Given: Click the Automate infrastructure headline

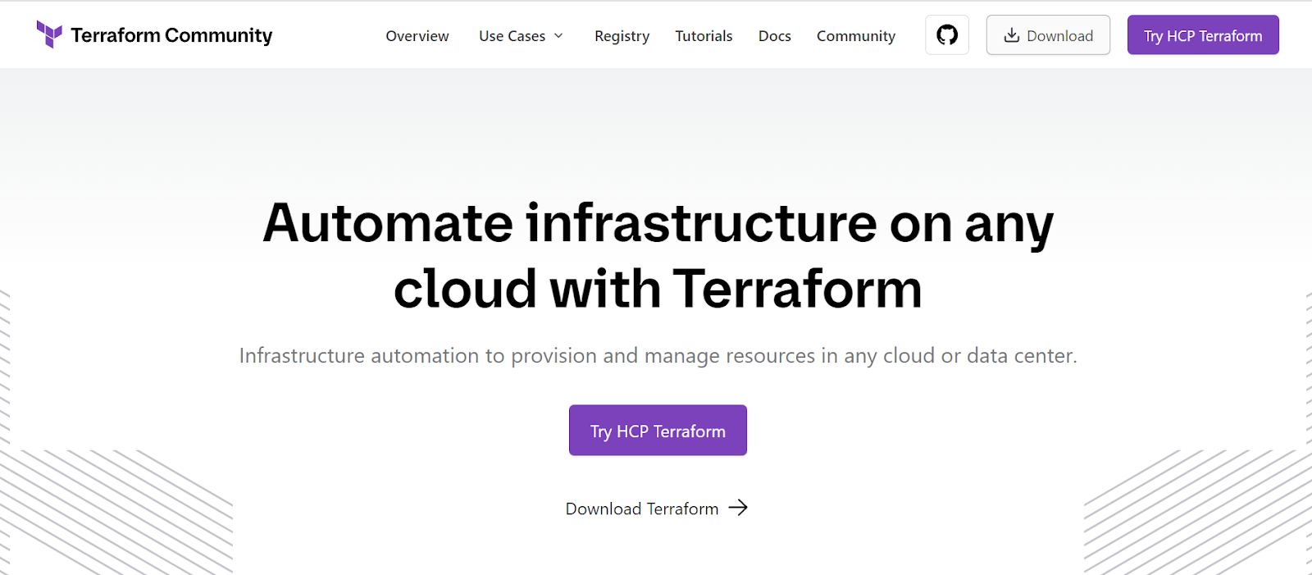Looking at the screenshot, I should coord(658,256).
